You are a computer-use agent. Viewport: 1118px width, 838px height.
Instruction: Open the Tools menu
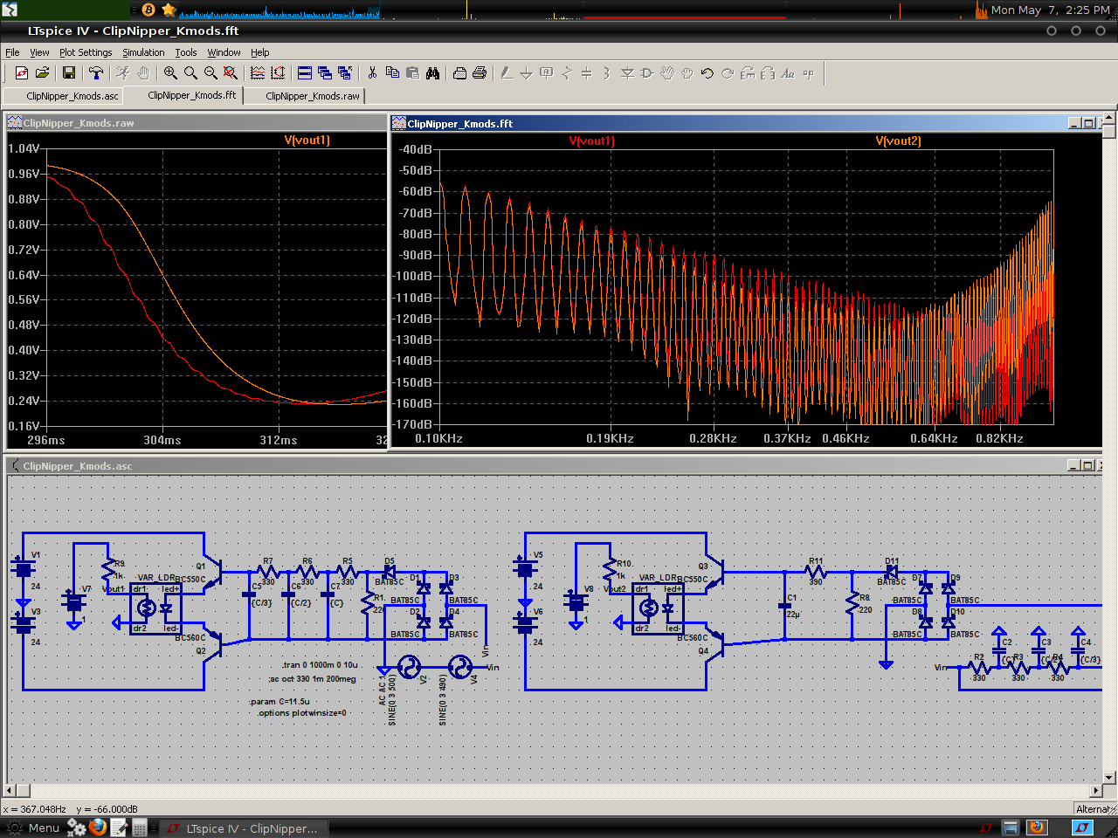point(186,52)
